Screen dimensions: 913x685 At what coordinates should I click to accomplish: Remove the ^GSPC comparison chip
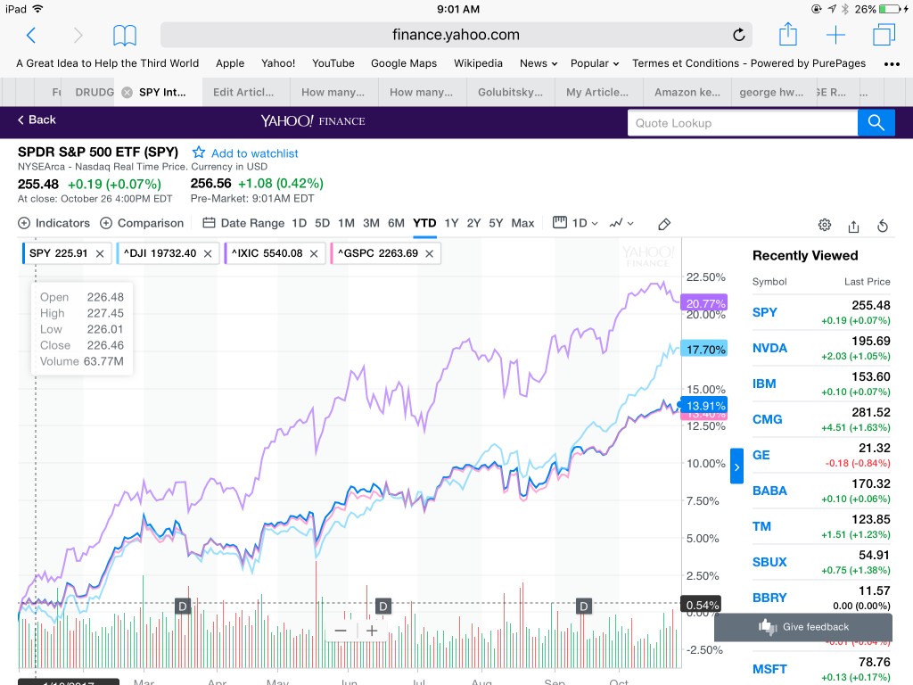[x=430, y=253]
